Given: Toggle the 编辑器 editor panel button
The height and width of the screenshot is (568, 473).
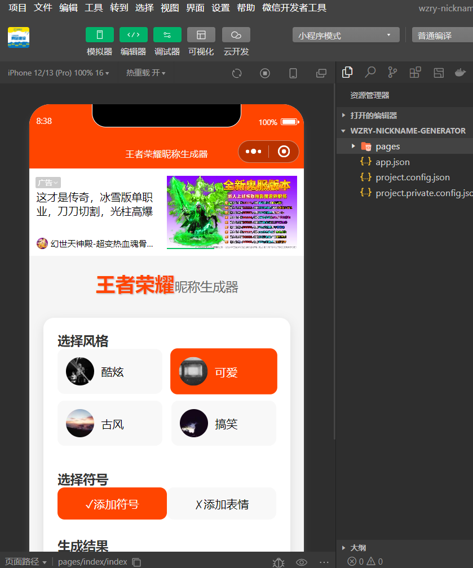Looking at the screenshot, I should [134, 35].
